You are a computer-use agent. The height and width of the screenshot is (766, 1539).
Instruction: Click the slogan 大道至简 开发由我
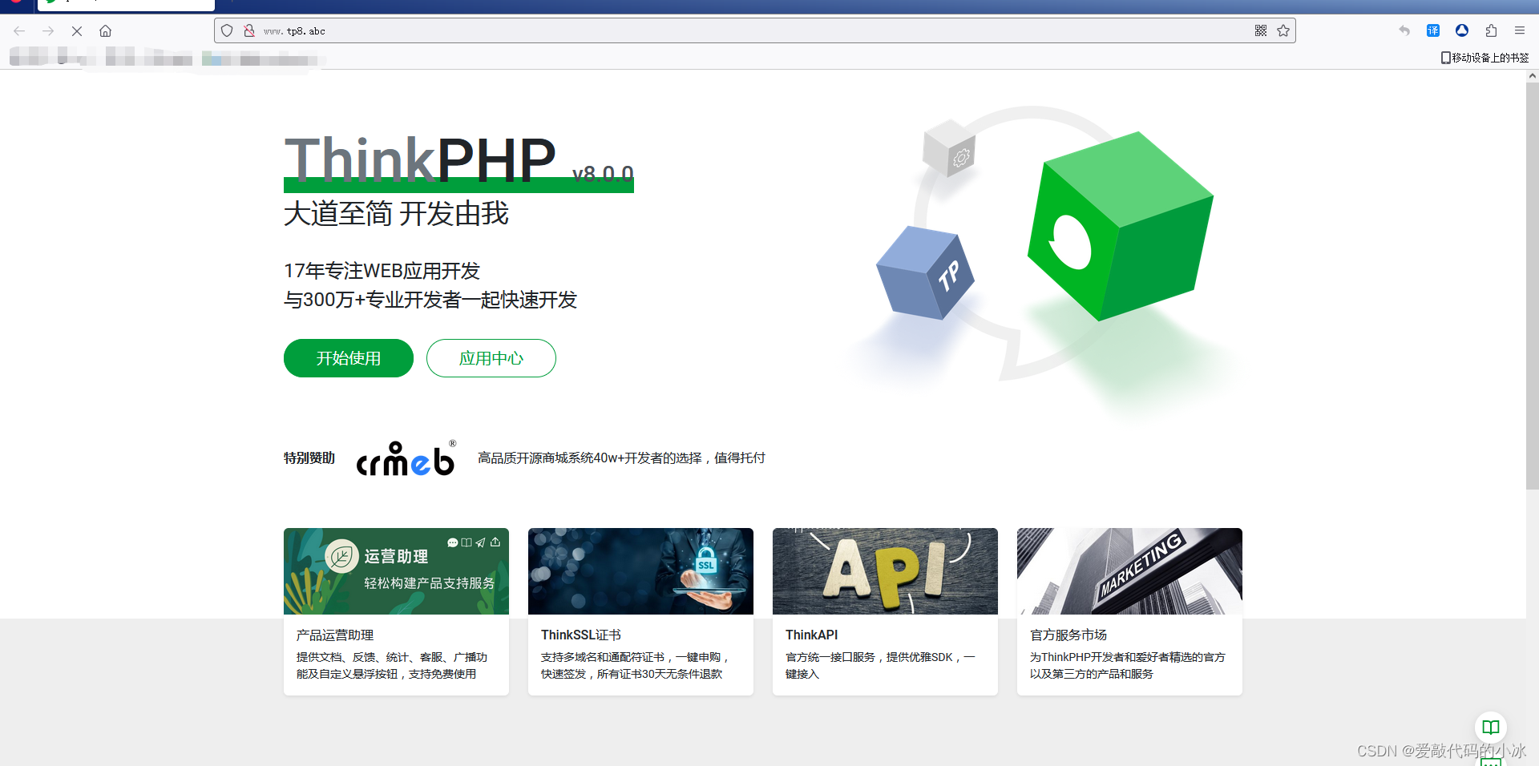(x=396, y=214)
